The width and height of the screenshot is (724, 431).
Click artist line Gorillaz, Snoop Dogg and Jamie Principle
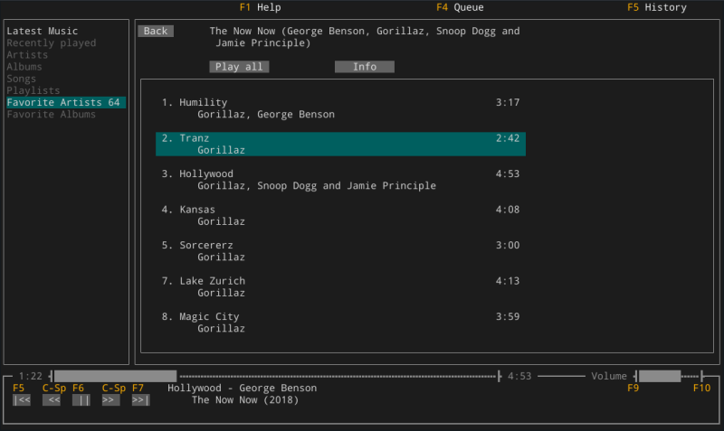[317, 186]
